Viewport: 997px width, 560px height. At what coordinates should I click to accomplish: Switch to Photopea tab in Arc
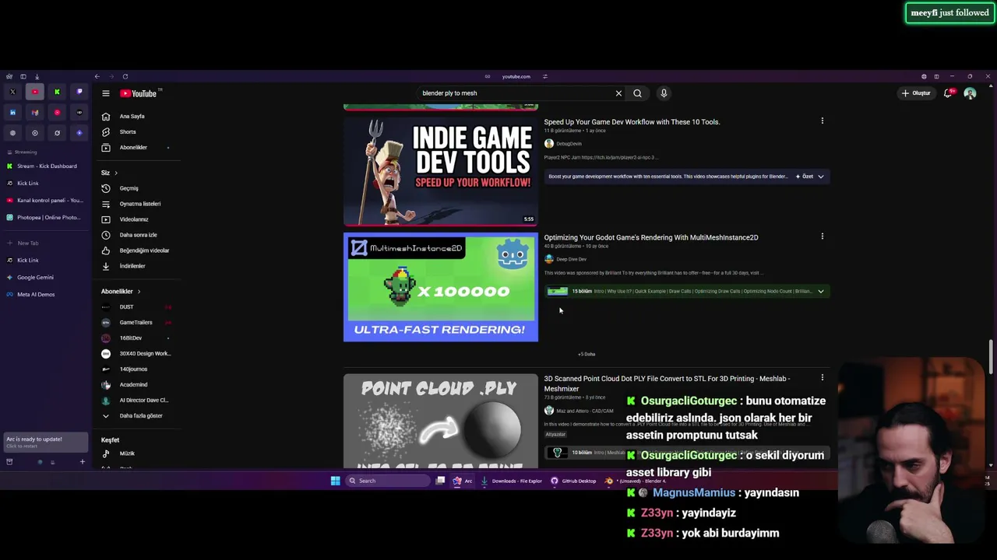coord(45,217)
